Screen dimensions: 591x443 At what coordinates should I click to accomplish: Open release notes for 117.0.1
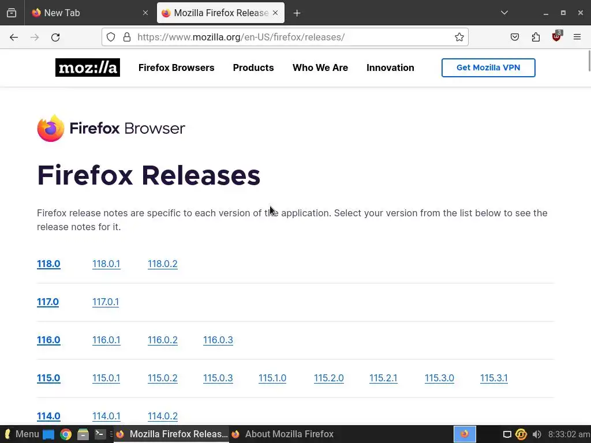point(106,302)
